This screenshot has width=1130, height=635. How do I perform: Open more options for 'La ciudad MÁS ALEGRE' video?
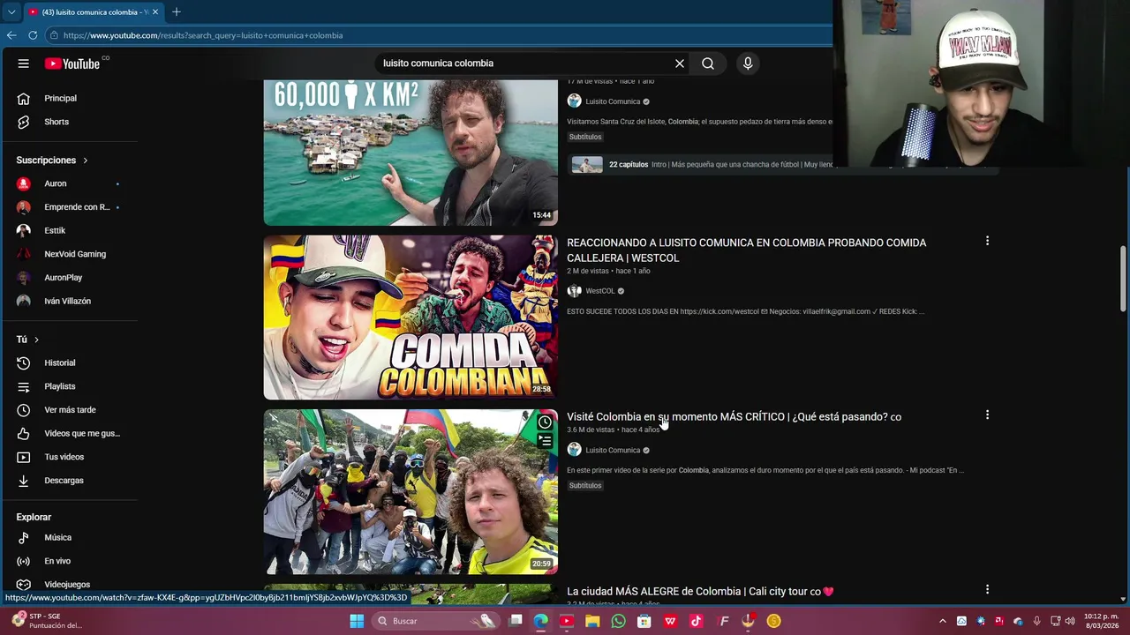click(x=987, y=589)
